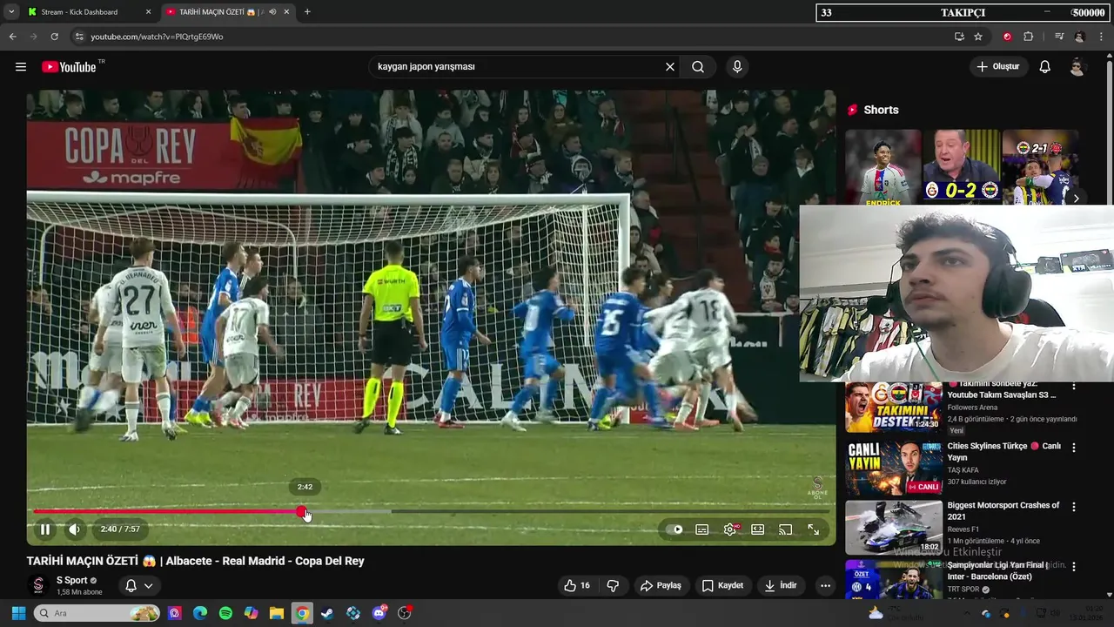The width and height of the screenshot is (1114, 627).
Task: Like the video (16 likes)
Action: [576, 586]
